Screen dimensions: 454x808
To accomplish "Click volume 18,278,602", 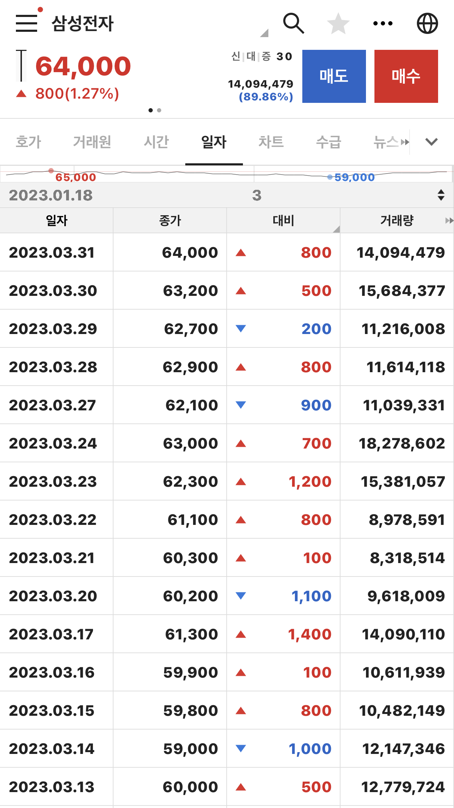I will (x=402, y=444).
